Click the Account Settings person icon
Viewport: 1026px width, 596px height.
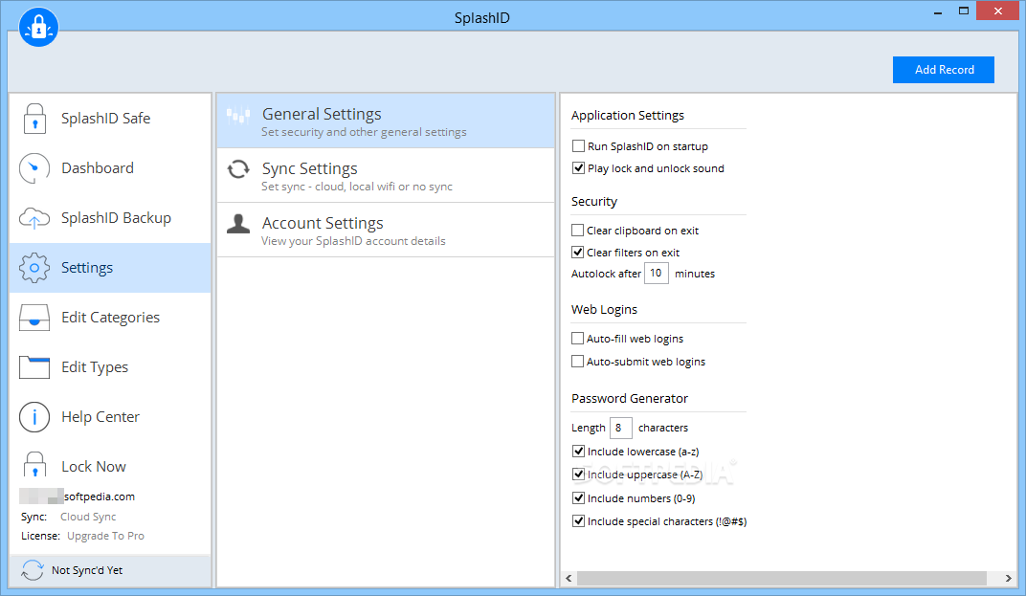[238, 224]
